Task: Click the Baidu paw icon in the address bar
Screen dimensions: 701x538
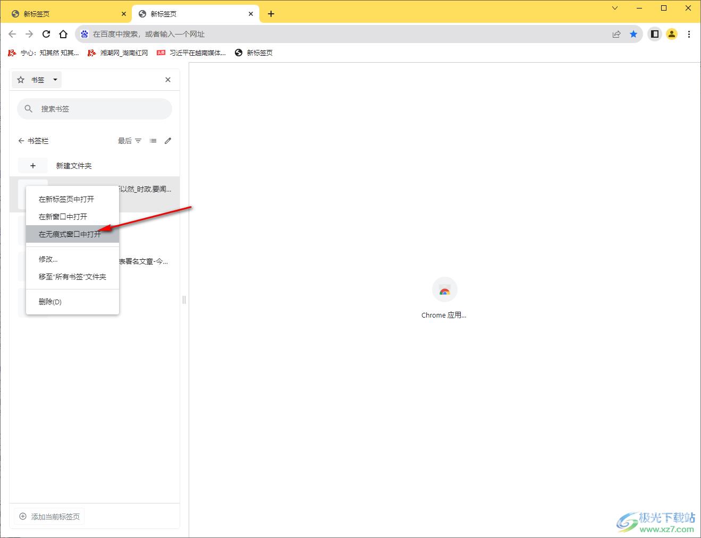Action: click(x=85, y=34)
